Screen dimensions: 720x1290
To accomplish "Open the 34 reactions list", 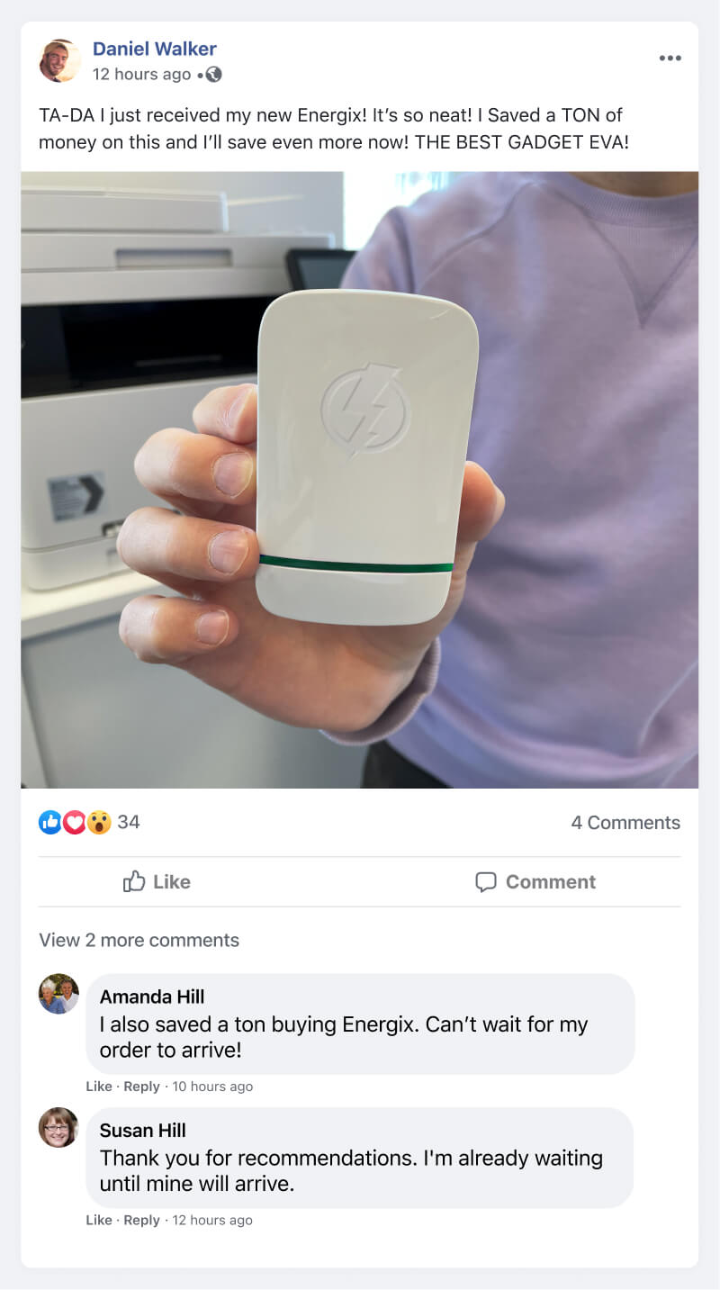I will click(129, 822).
